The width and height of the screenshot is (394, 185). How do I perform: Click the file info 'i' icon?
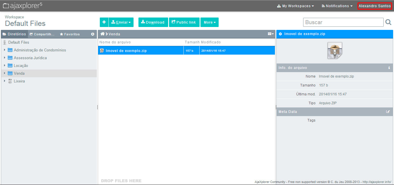point(389,68)
